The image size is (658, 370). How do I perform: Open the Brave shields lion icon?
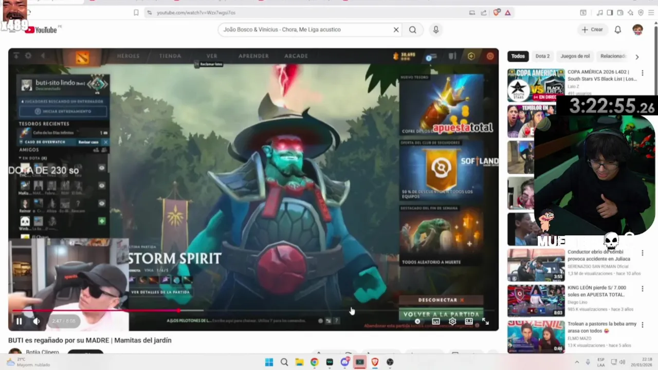pyautogui.click(x=496, y=12)
